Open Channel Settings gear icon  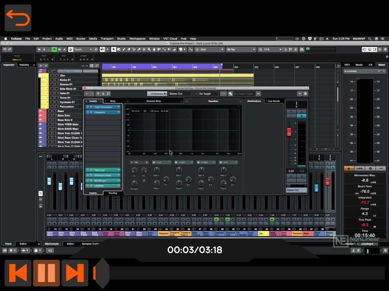click(x=305, y=94)
